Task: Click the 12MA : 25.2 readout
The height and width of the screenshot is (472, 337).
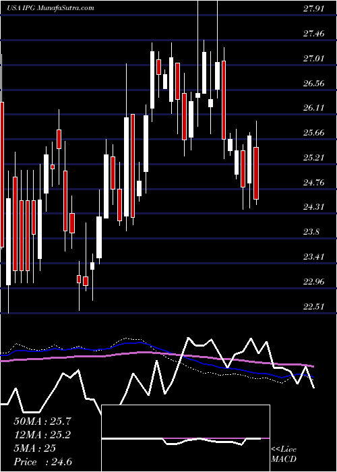Action: [42, 435]
